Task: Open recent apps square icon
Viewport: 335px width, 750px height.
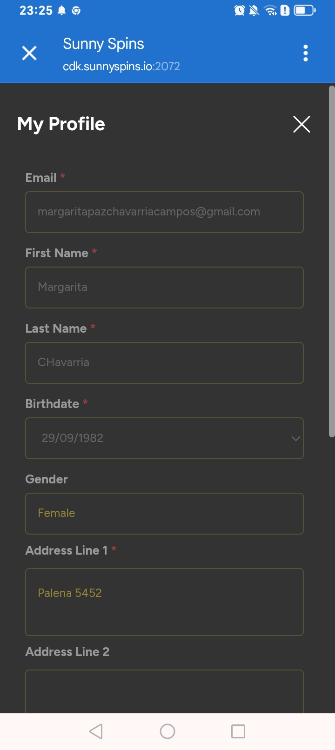Action: coord(238,731)
